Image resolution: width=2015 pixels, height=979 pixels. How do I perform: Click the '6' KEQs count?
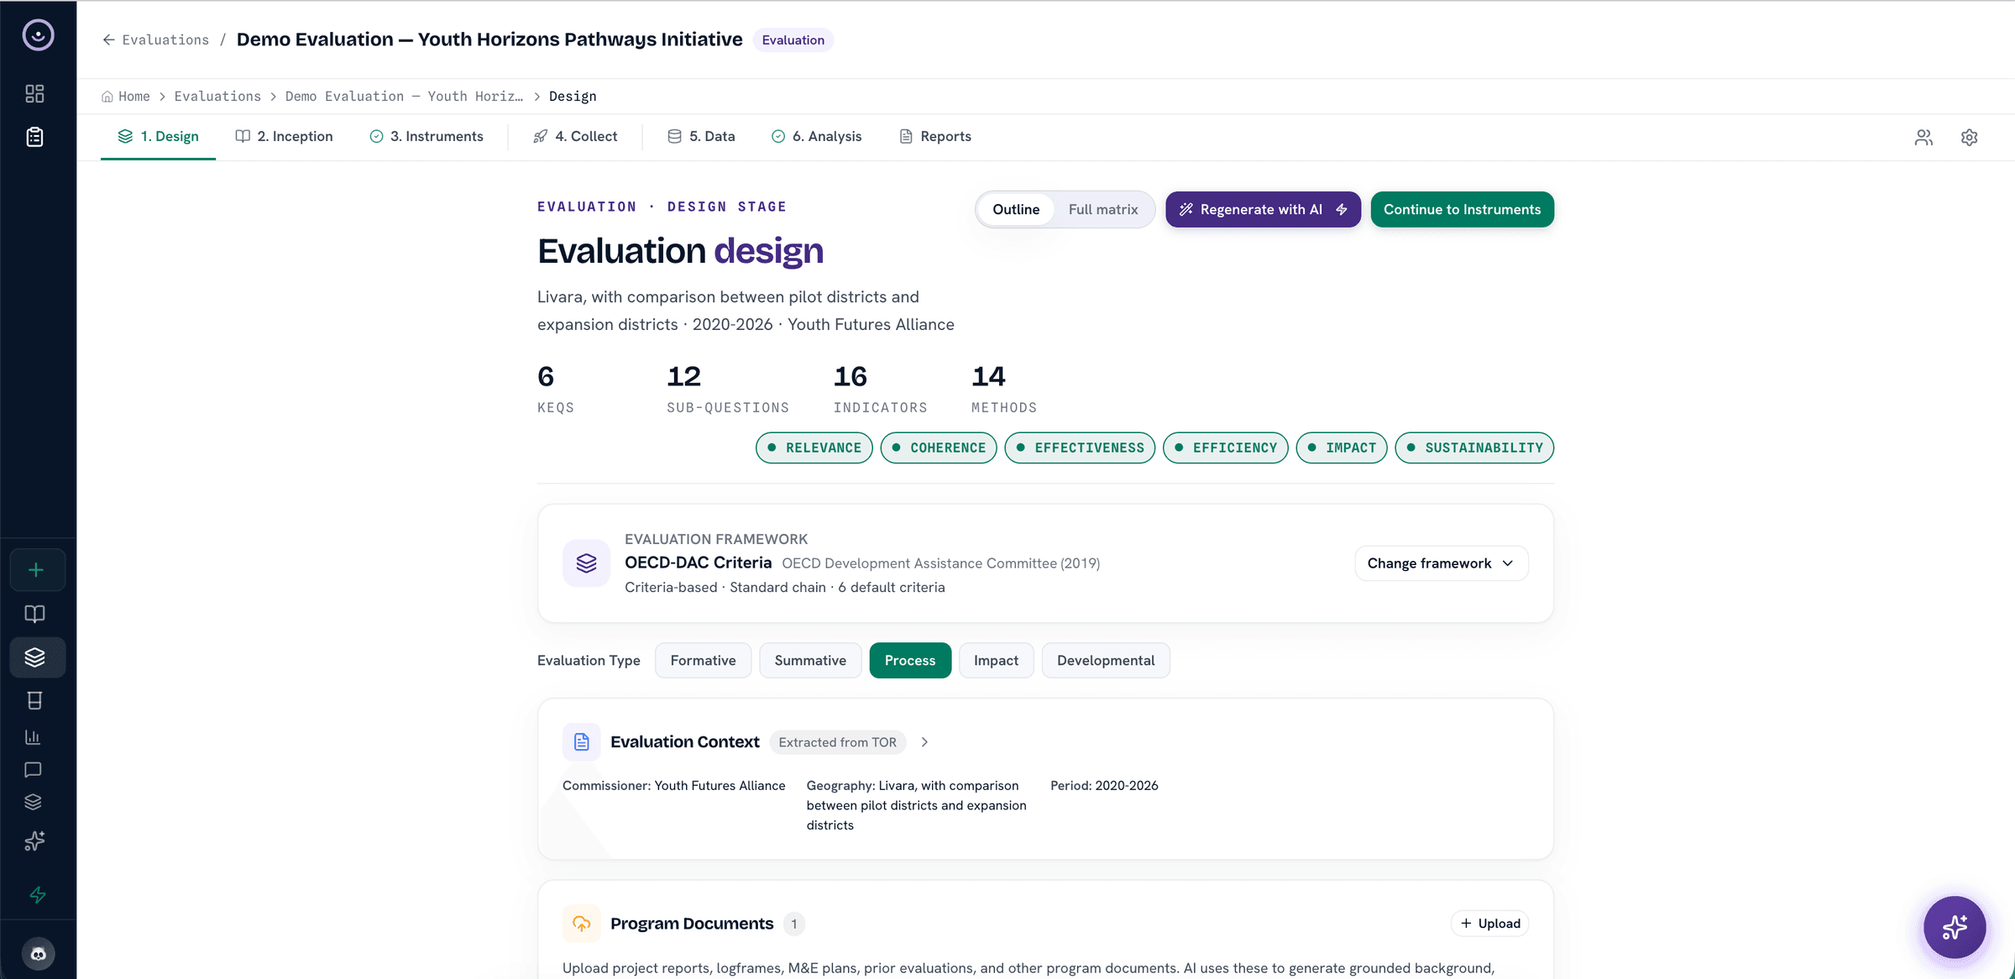[x=546, y=376]
